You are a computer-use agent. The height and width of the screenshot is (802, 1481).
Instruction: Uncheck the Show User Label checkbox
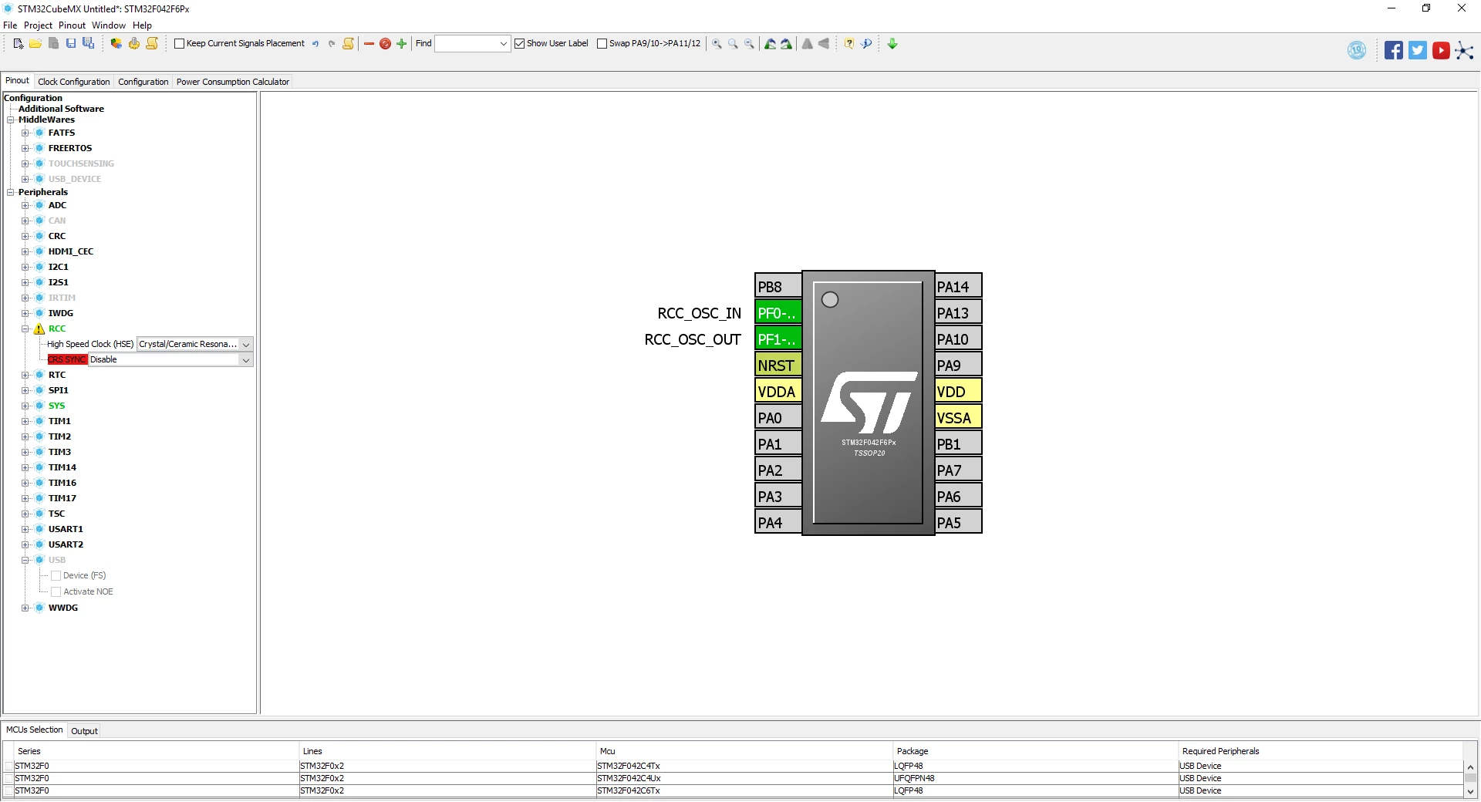pos(519,44)
